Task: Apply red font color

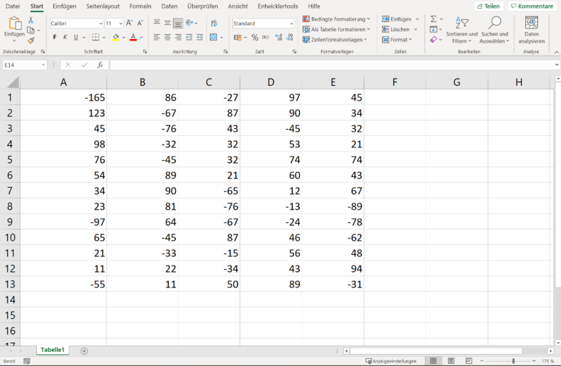Action: [x=133, y=37]
